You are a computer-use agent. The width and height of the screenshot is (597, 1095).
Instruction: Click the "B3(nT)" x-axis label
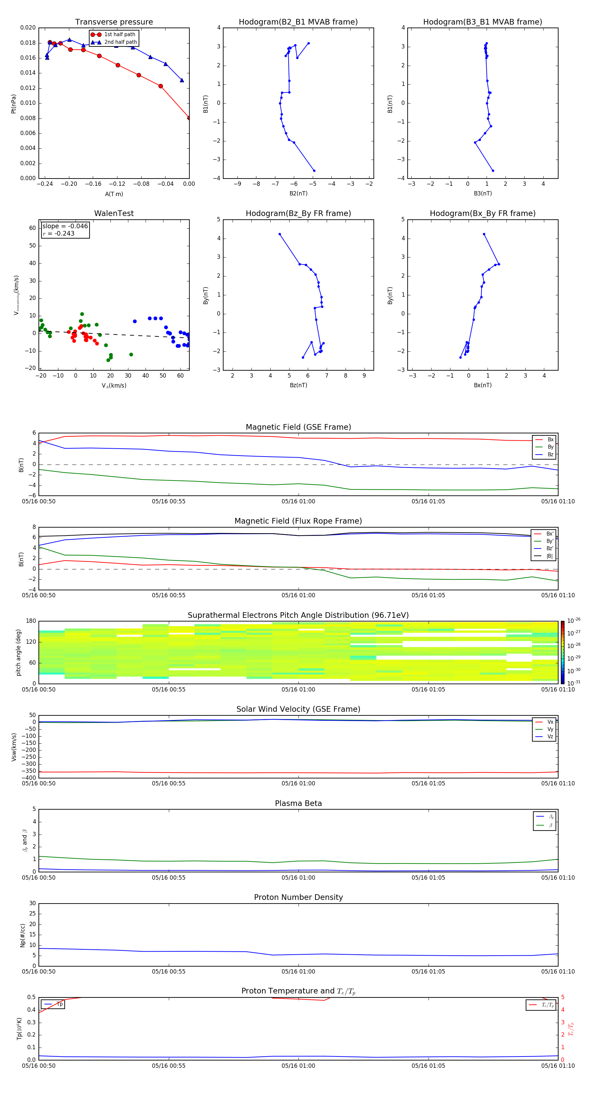click(483, 193)
